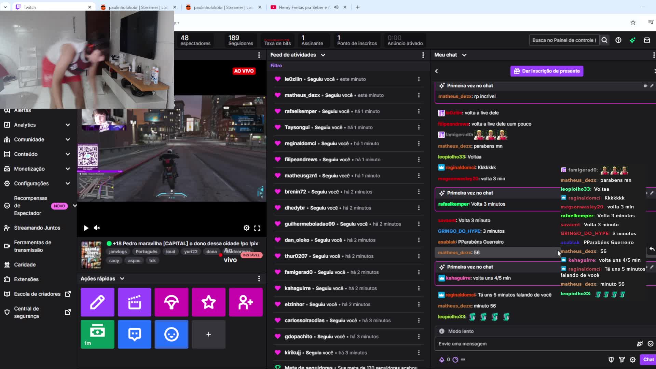The height and width of the screenshot is (369, 656).
Task: Click predictions trophy icon below chat
Action: (622, 359)
